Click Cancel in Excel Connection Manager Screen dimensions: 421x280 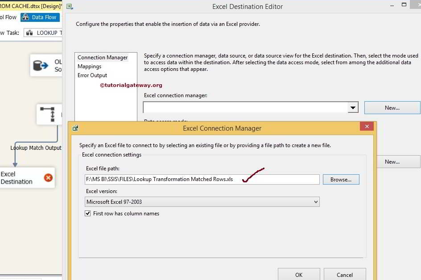click(344, 275)
